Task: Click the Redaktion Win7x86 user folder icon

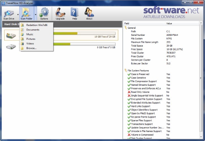Action: pyautogui.click(x=22, y=25)
